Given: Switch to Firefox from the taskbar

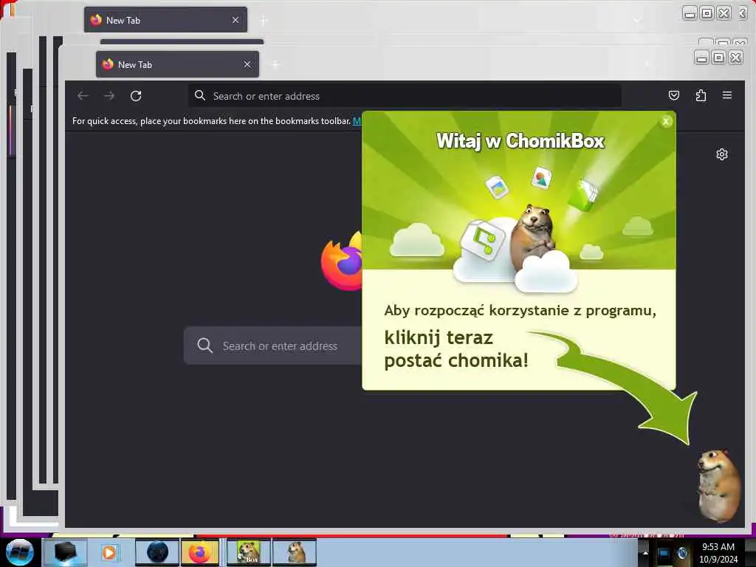Looking at the screenshot, I should click(x=200, y=552).
